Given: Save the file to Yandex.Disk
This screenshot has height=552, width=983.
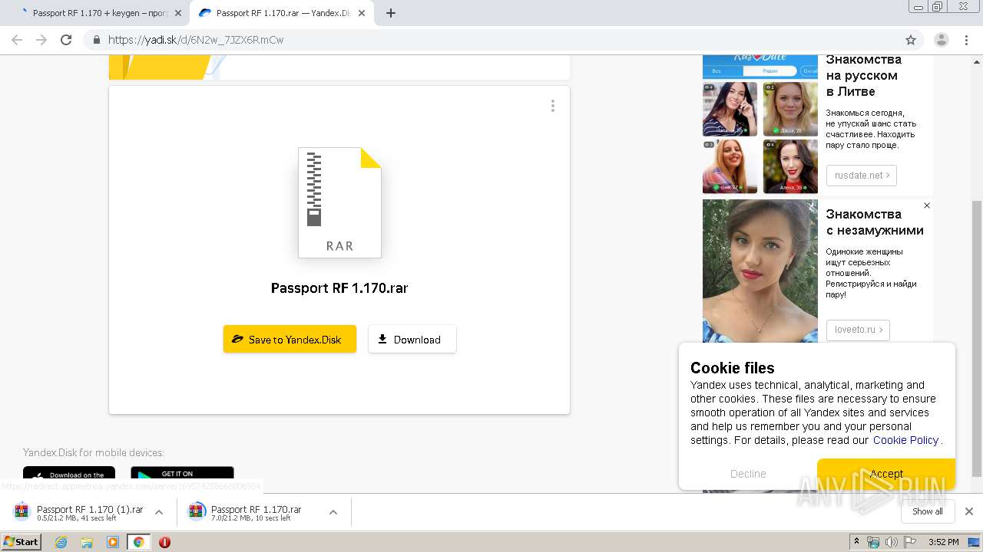Looking at the screenshot, I should (x=290, y=339).
